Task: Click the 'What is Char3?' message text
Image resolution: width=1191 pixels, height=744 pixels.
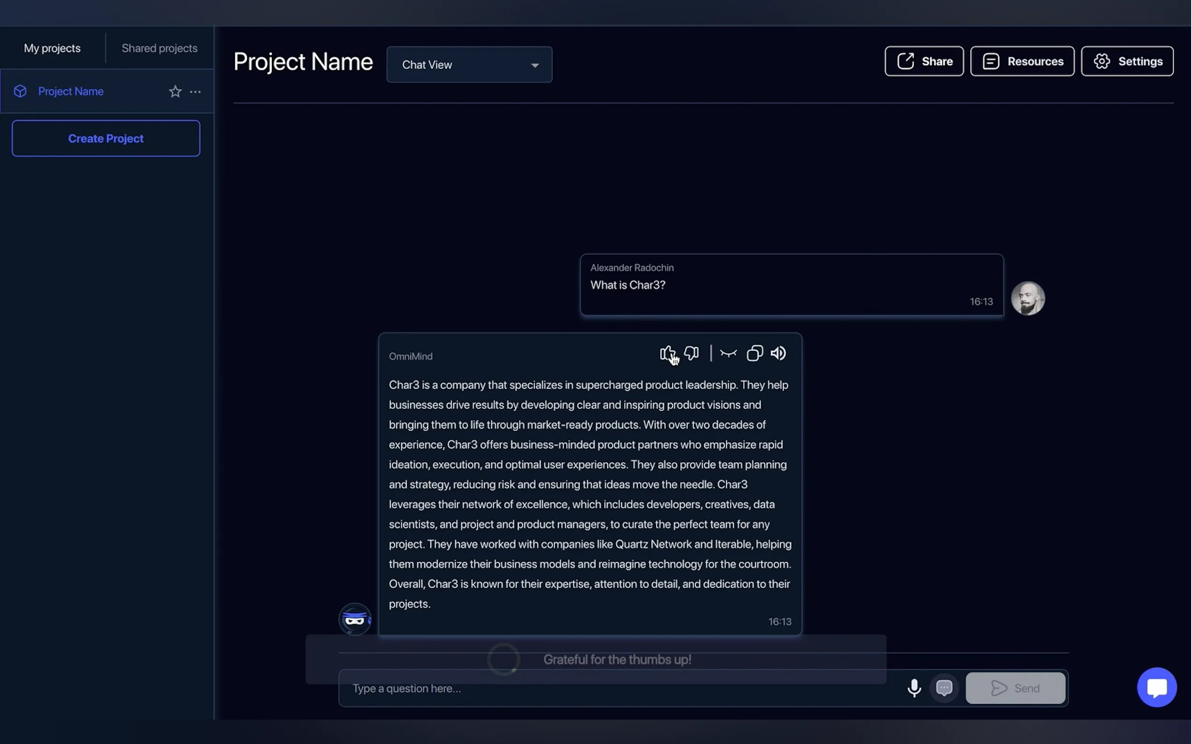Action: tap(628, 285)
